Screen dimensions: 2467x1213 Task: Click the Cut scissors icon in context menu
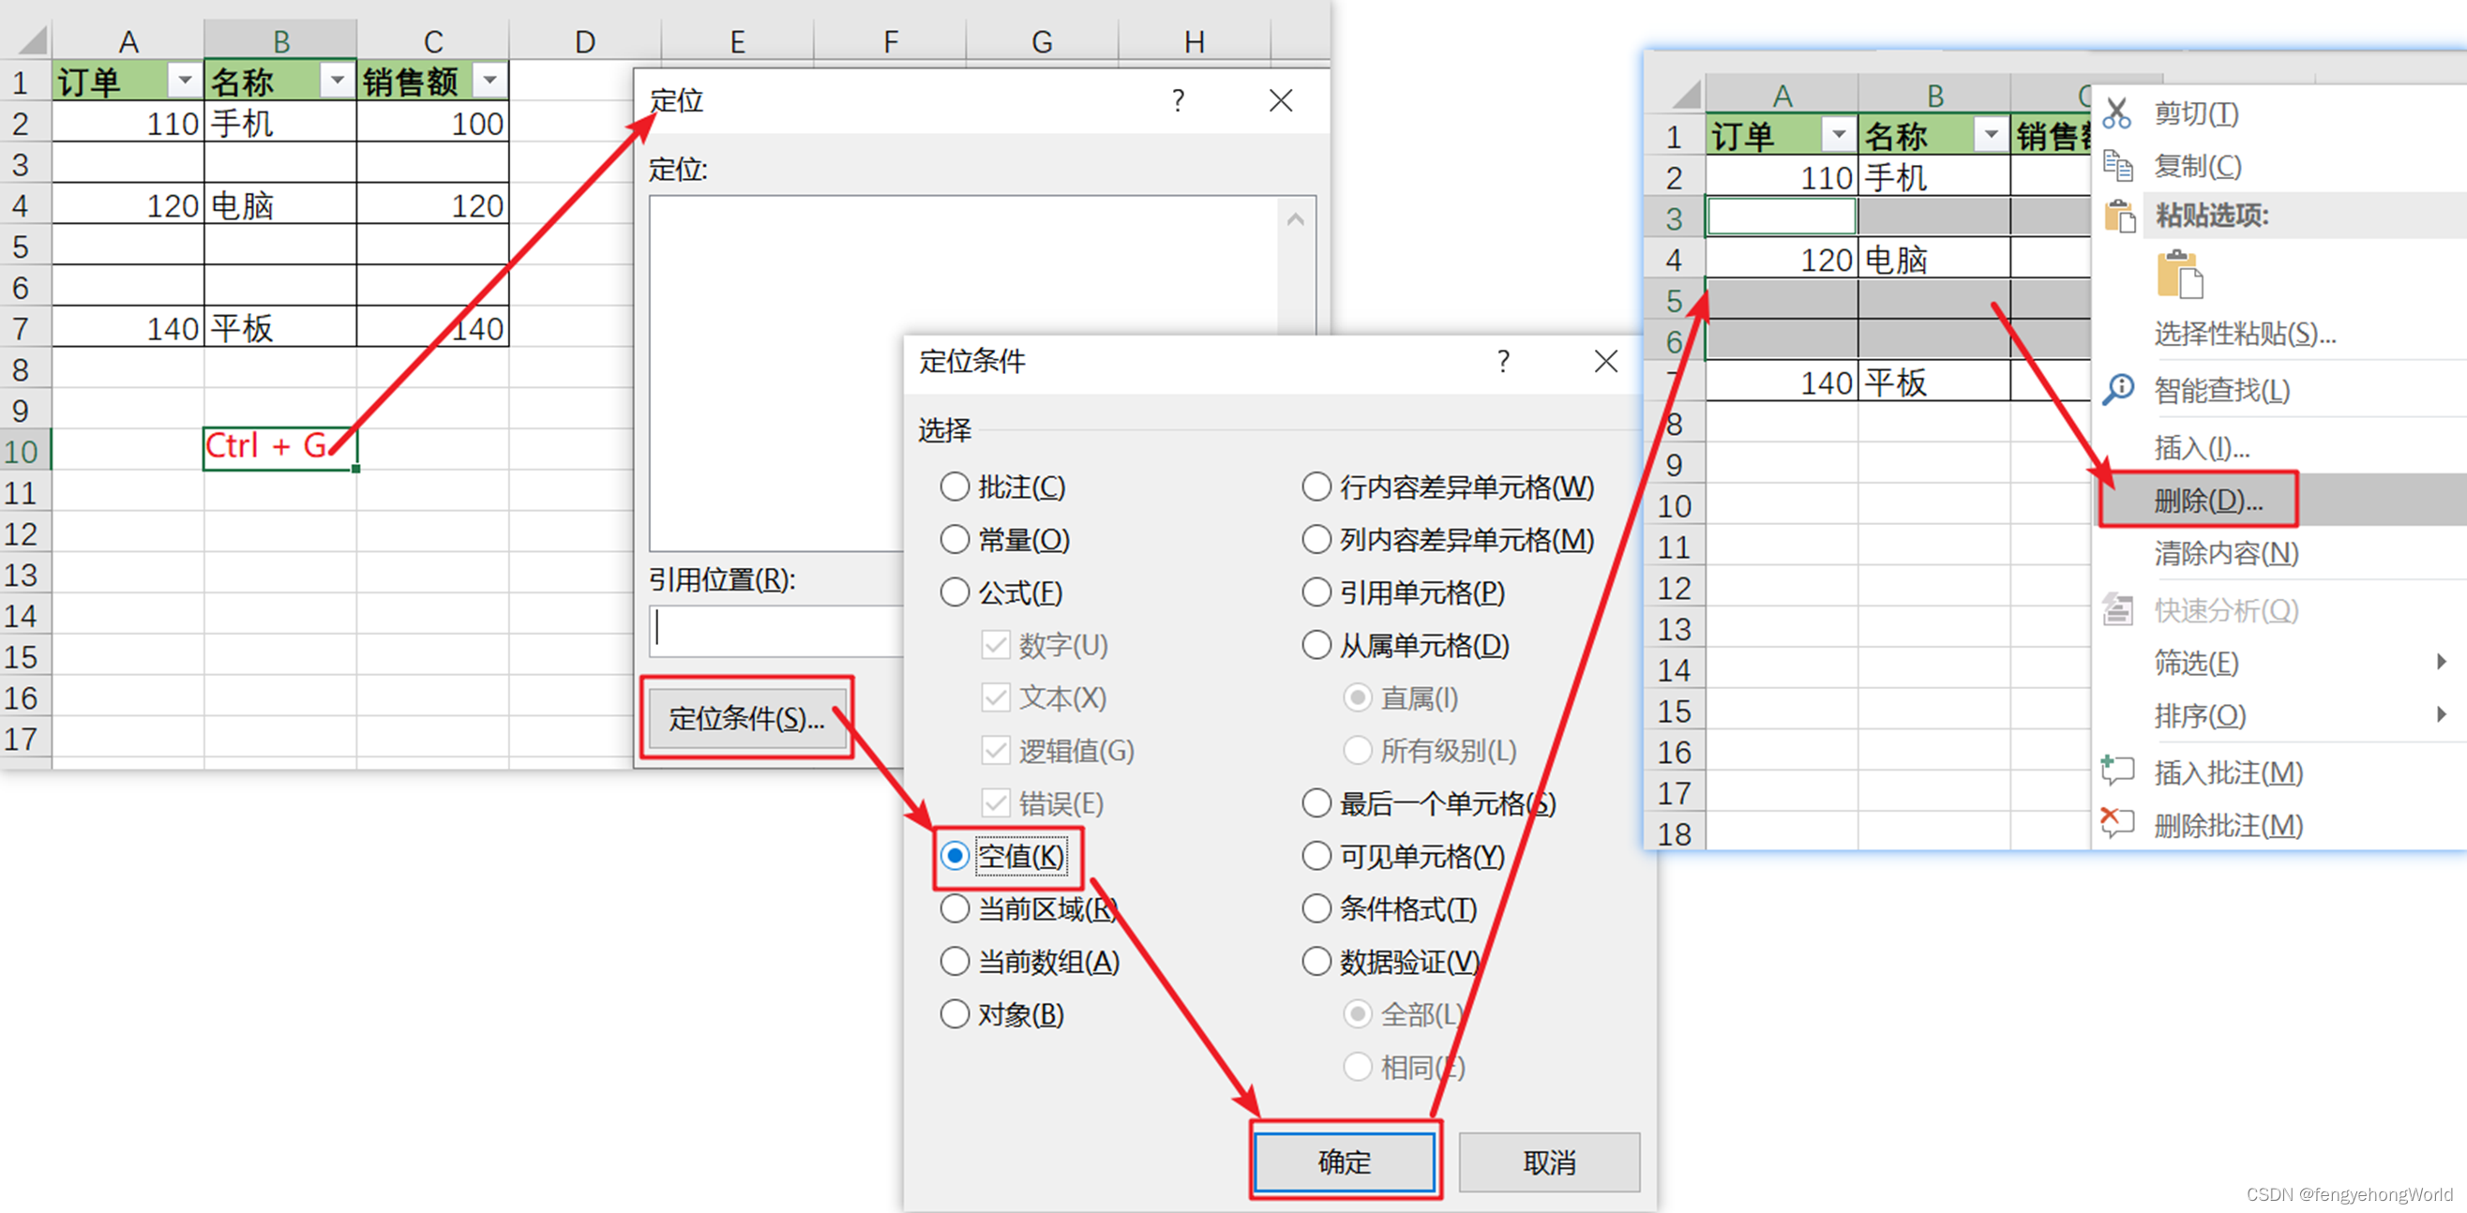coord(2116,114)
